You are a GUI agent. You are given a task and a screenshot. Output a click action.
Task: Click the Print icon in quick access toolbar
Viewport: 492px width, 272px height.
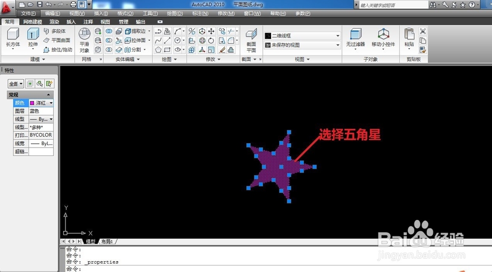tap(73, 4)
